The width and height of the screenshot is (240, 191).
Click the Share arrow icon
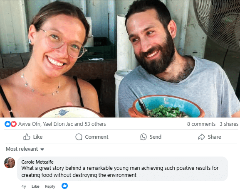[x=201, y=137]
